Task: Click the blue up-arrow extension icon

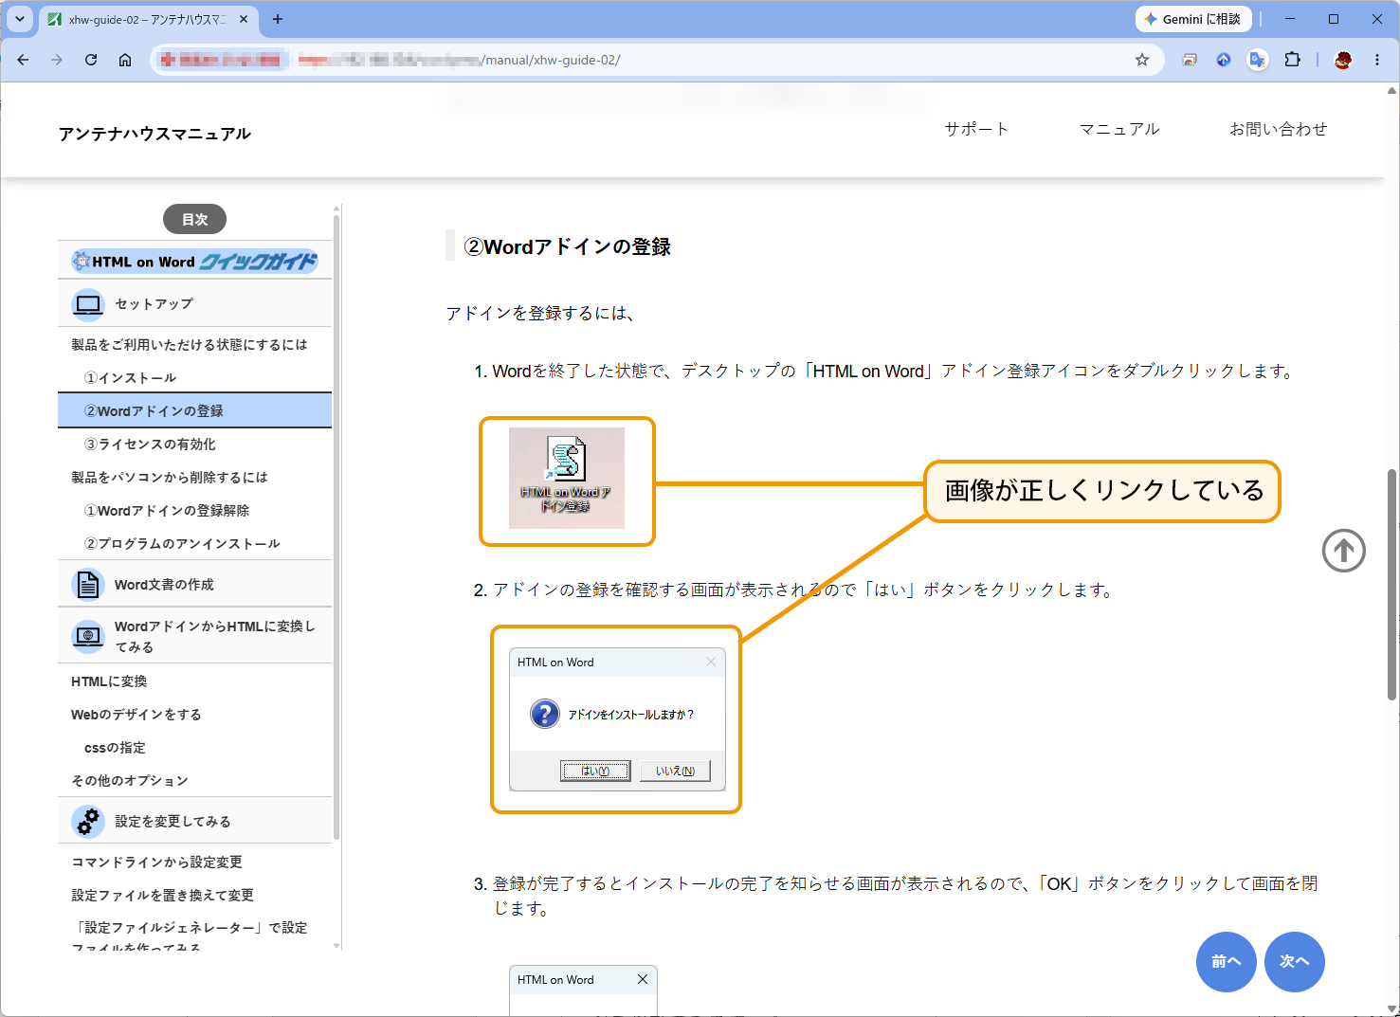Action: (x=1224, y=60)
